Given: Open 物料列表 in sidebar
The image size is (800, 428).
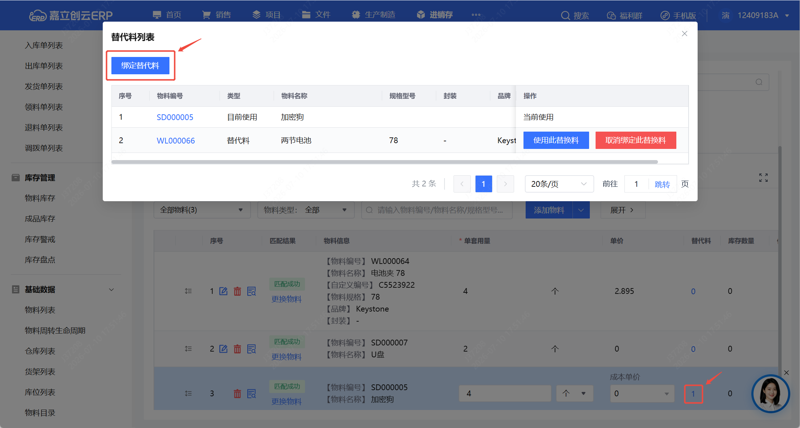Looking at the screenshot, I should point(40,310).
